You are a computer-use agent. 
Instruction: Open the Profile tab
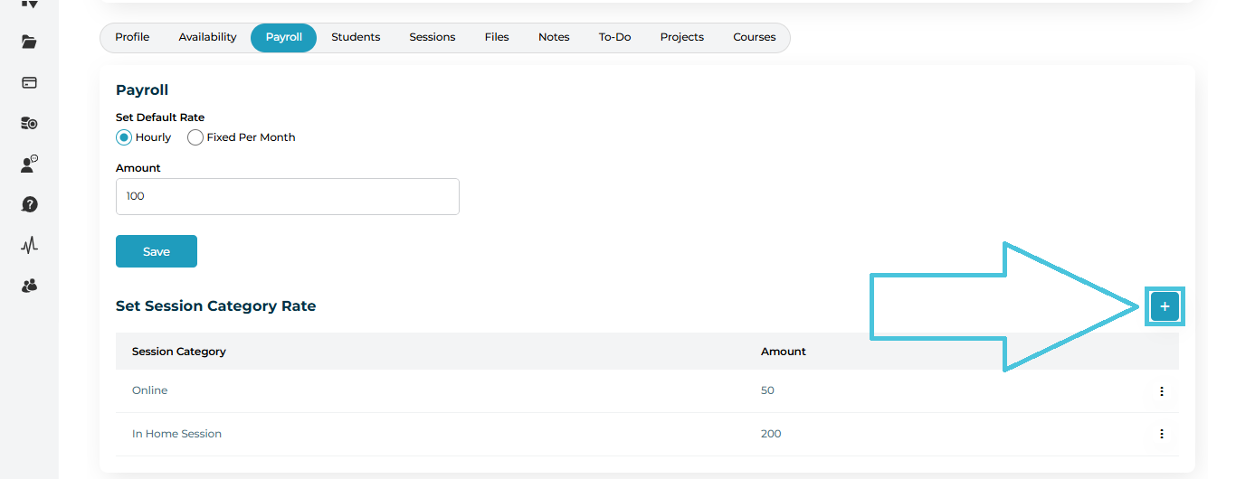132,37
